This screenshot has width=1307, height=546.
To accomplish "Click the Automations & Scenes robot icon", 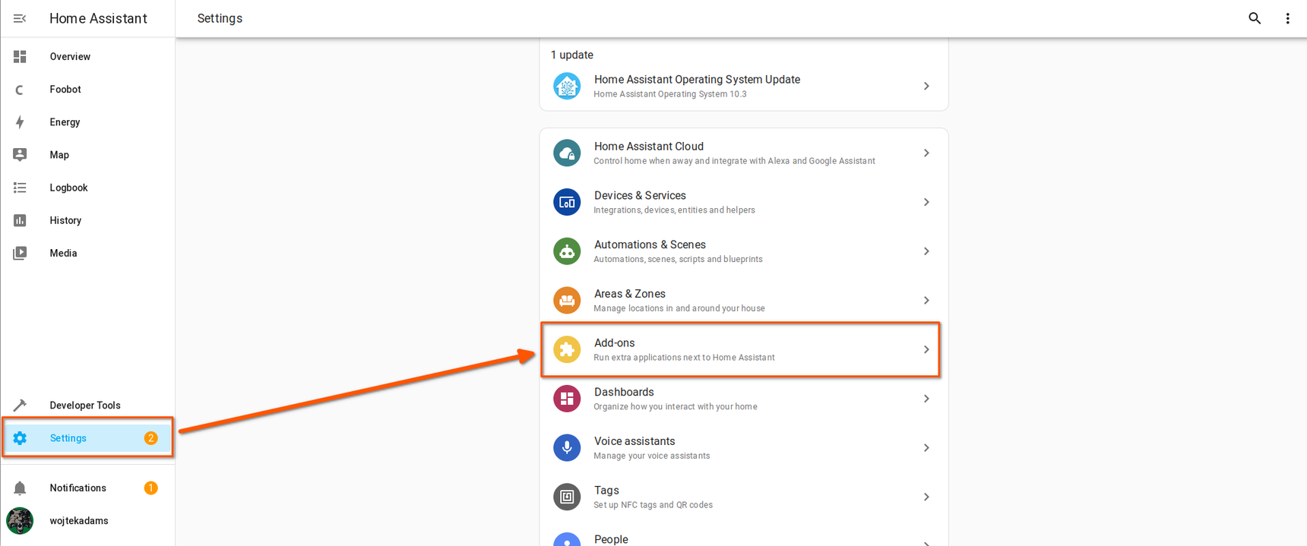I will pos(567,251).
